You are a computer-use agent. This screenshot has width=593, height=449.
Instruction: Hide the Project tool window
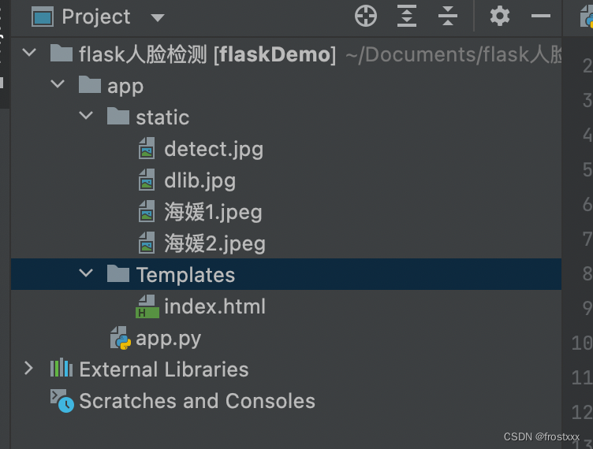541,17
